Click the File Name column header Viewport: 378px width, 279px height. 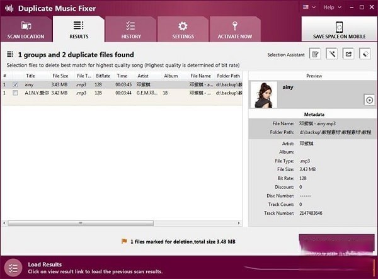200,76
